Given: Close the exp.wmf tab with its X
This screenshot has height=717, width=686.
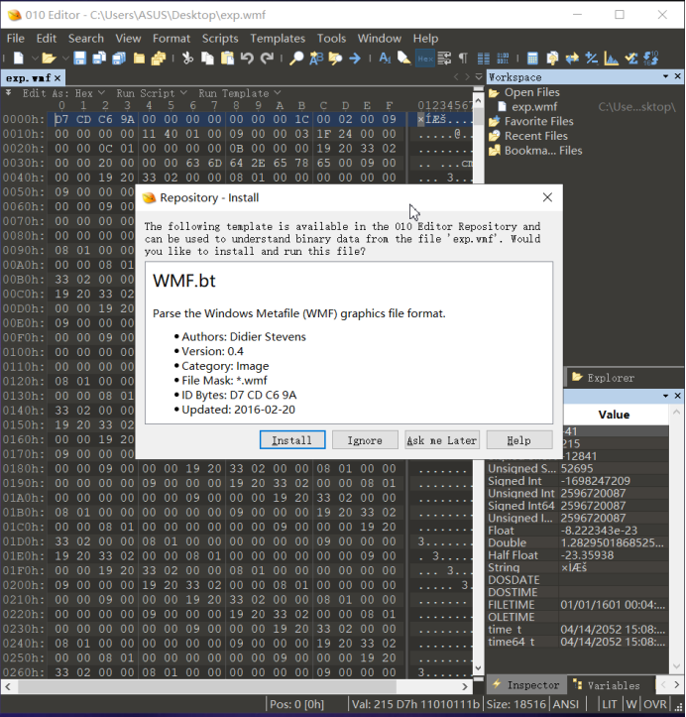Looking at the screenshot, I should click(x=57, y=78).
